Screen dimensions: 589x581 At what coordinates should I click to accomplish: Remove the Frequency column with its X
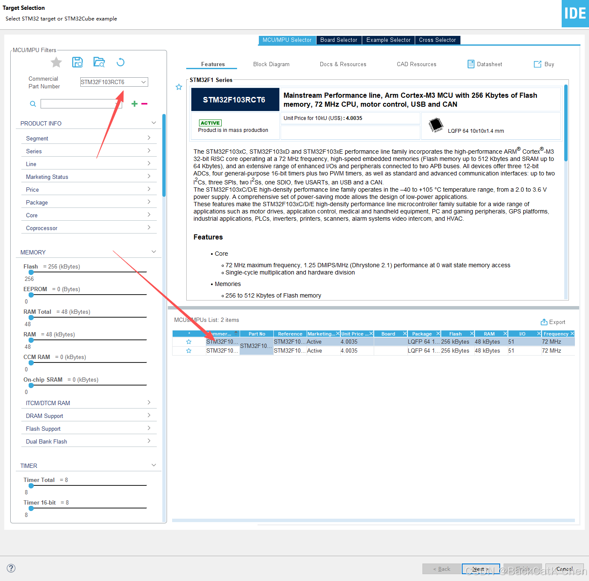click(572, 334)
